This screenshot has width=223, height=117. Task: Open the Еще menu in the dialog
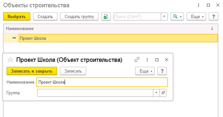point(145,71)
